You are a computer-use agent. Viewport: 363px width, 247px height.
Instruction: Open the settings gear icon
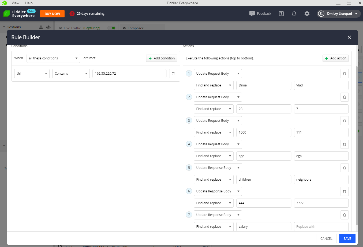pos(307,13)
